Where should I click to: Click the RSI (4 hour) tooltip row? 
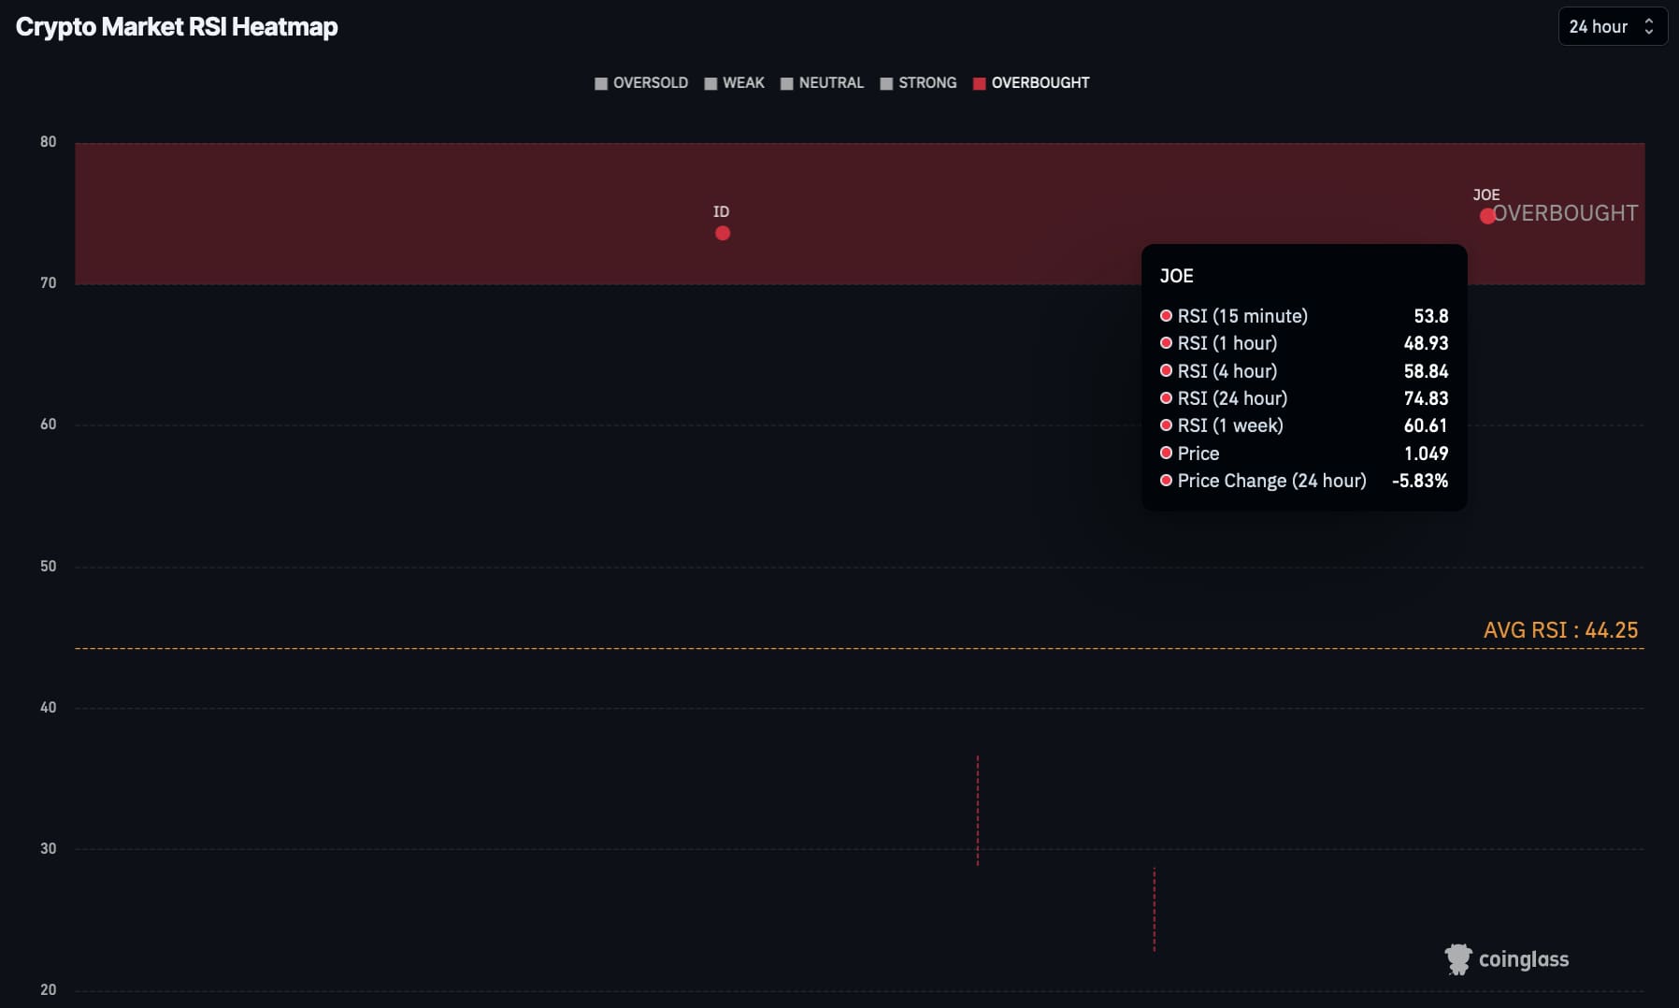point(1304,371)
